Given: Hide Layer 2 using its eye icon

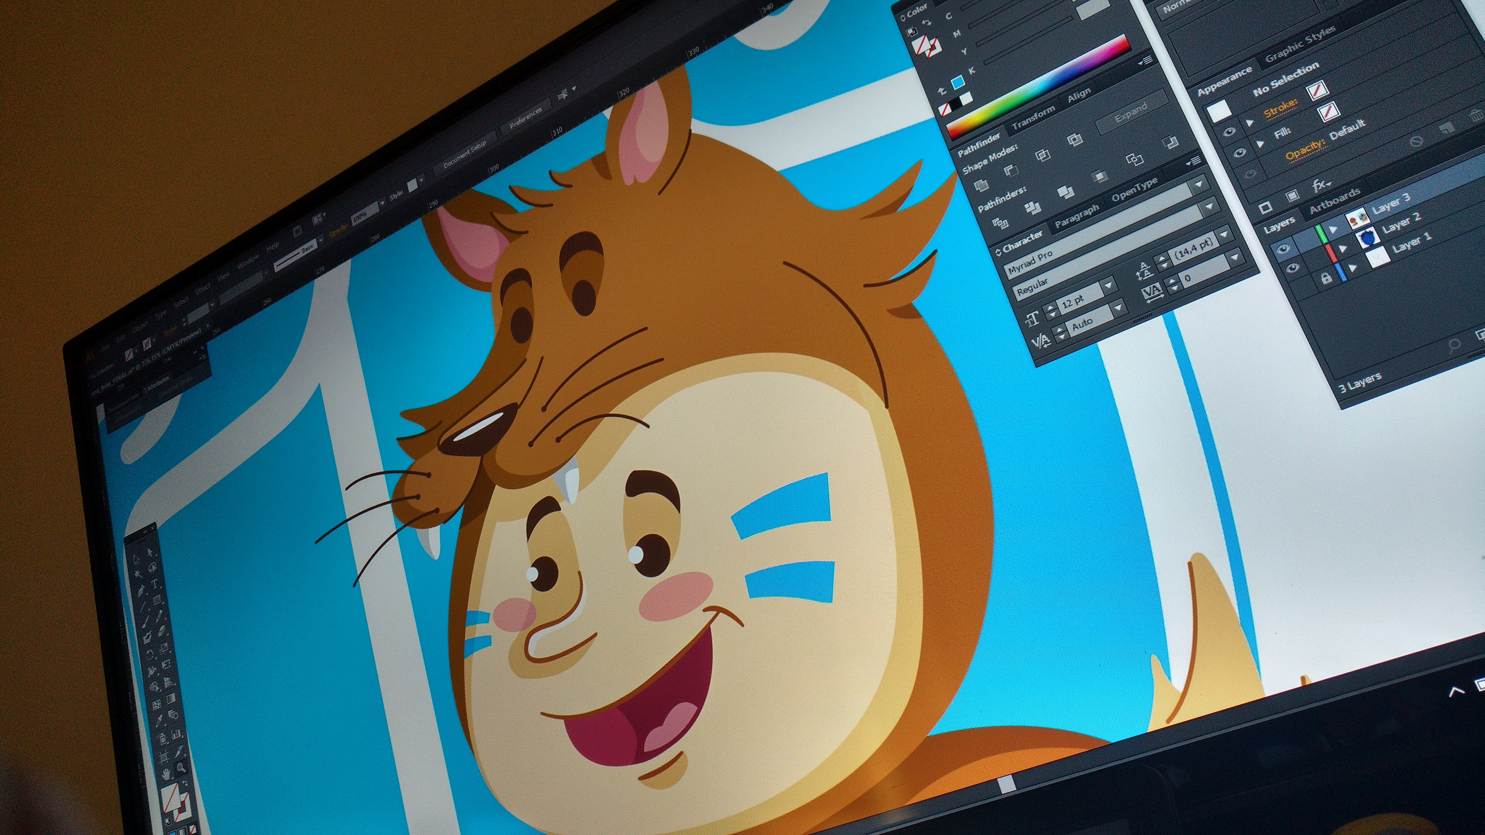Looking at the screenshot, I should click(x=1294, y=268).
